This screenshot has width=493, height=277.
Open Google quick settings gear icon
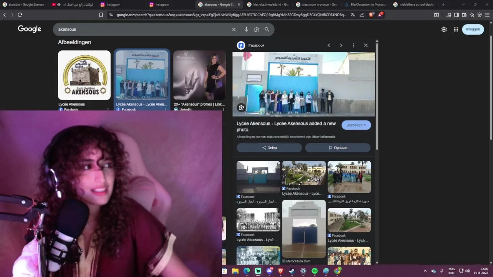click(x=444, y=29)
